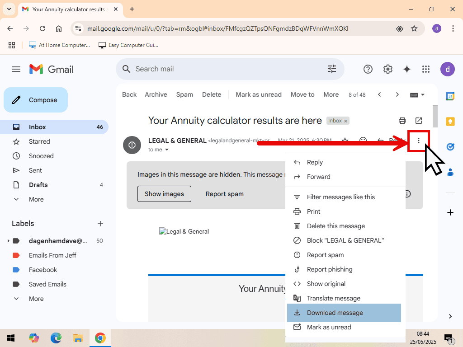Open input tools keyboard dropdown
Image resolution: width=463 pixels, height=347 pixels.
417,95
